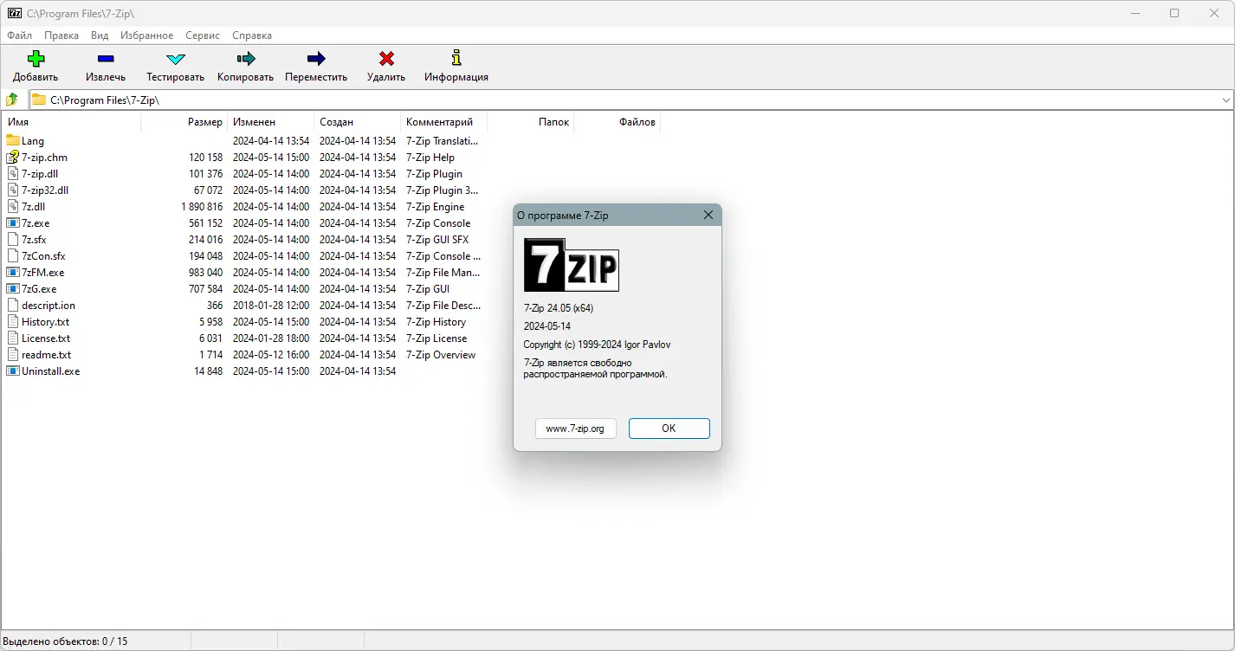Click the 2024-05-14 date in About dialog
1235x651 pixels.
tap(547, 326)
